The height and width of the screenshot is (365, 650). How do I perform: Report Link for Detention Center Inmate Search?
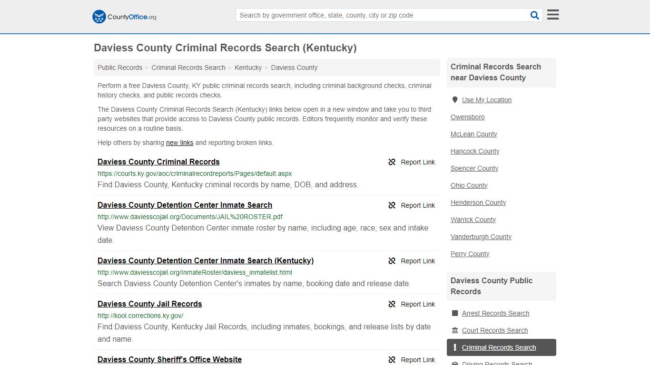coord(418,205)
